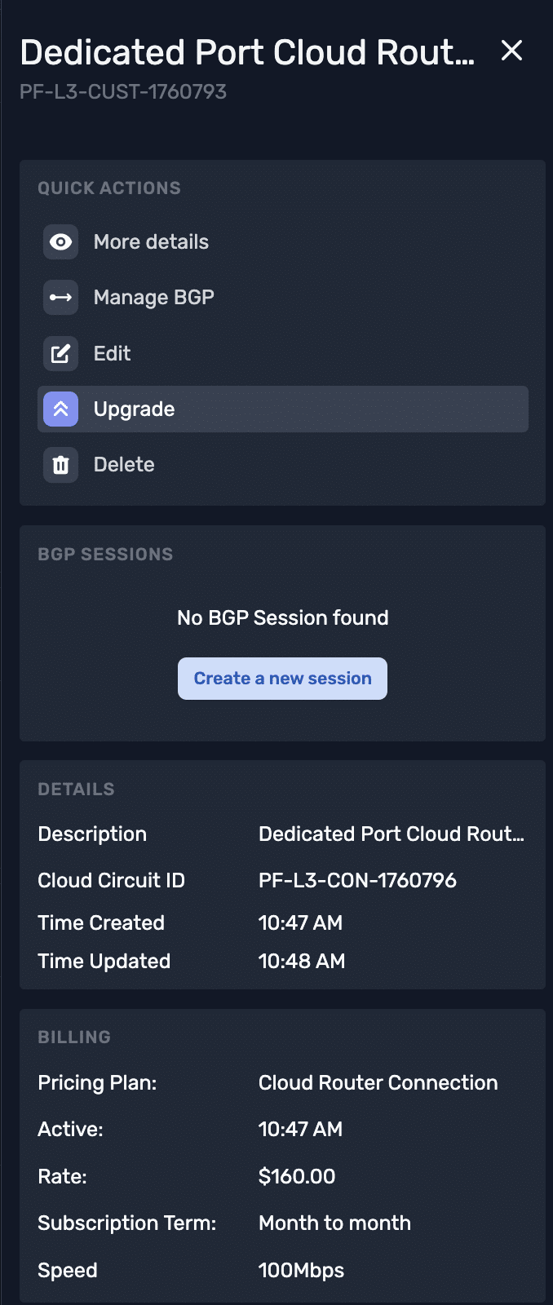Screen dimensions: 553x1305
Task: Click the BGP SESSIONS section header
Action: [105, 554]
